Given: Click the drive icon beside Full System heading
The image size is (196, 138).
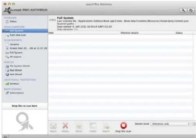Looking at the screenshot, I should [52, 20].
